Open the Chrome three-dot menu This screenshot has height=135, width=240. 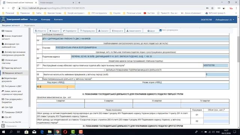(x=237, y=8)
